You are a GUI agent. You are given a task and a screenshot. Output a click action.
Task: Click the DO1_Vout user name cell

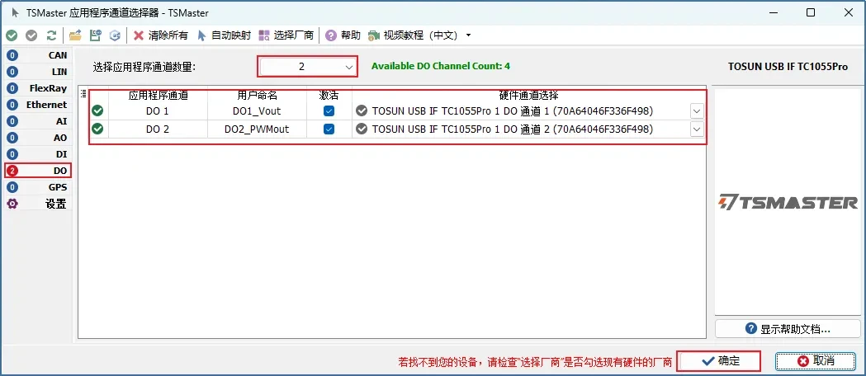point(257,110)
